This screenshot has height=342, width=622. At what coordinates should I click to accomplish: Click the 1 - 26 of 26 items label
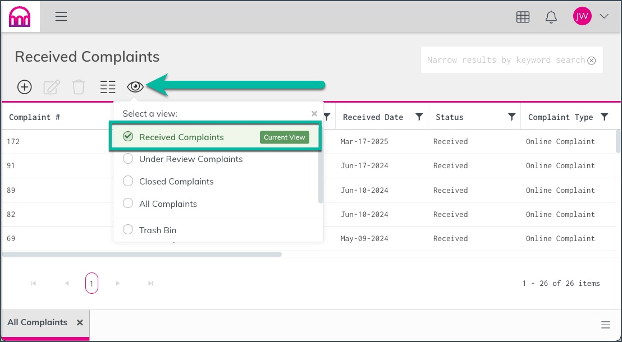pyautogui.click(x=561, y=283)
